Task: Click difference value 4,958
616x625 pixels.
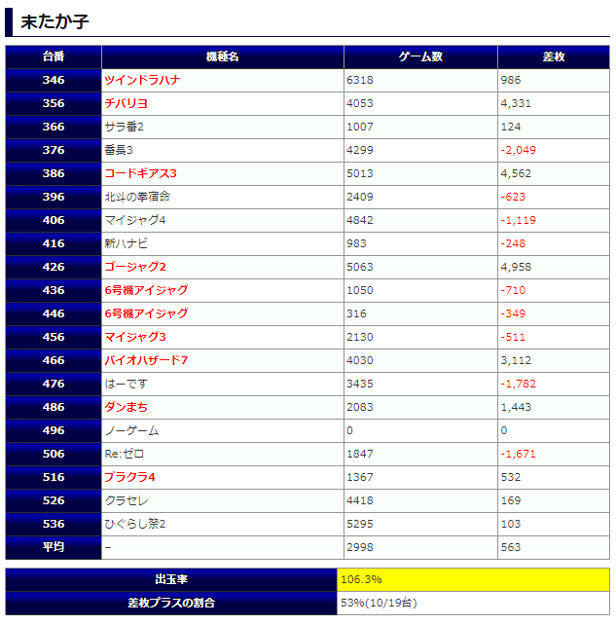Action: point(516,267)
